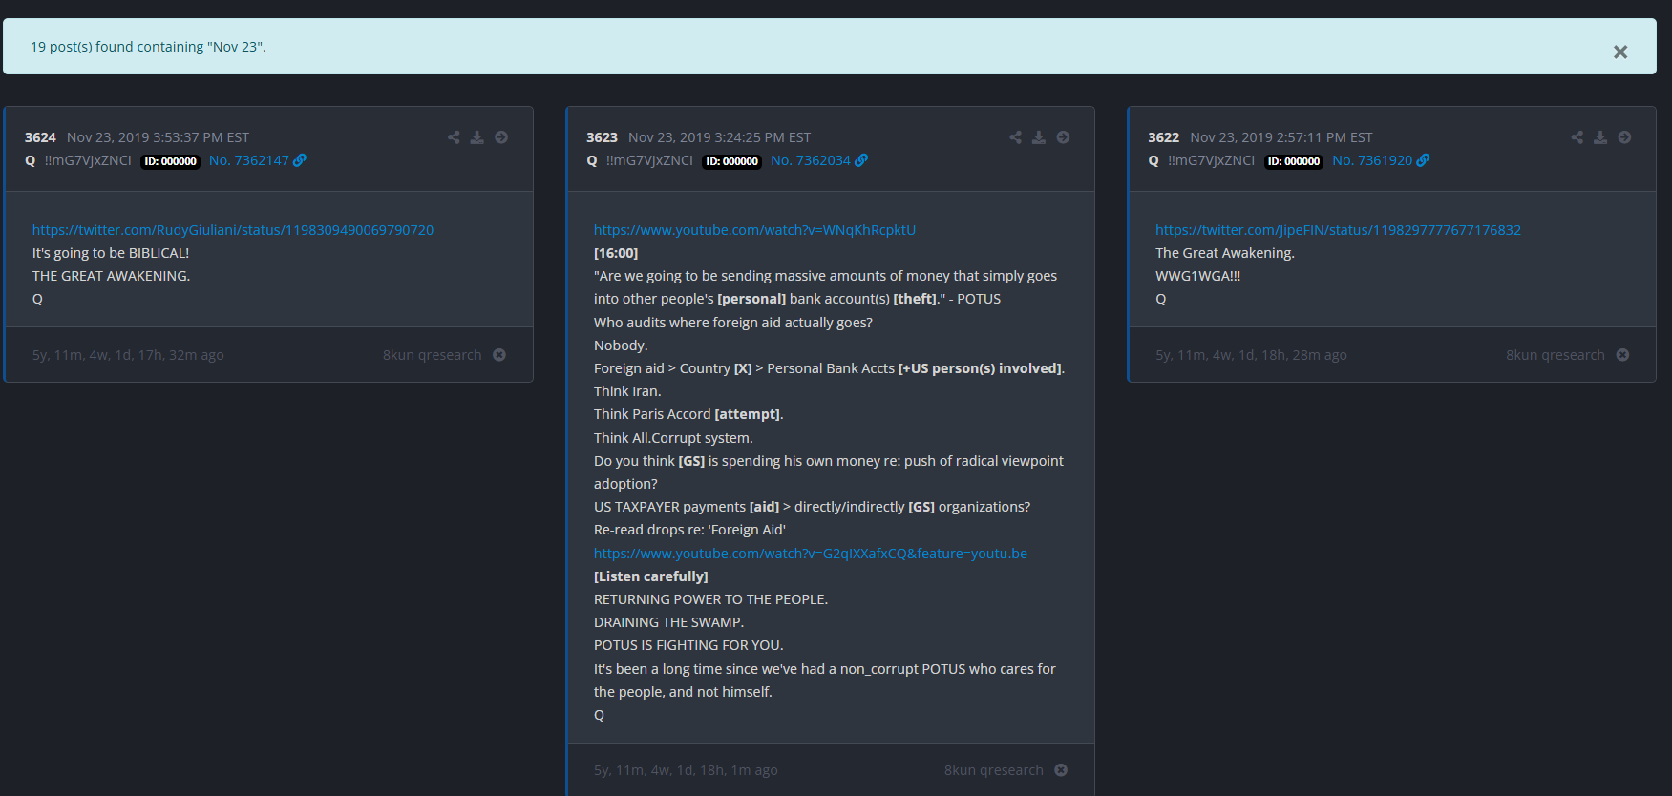This screenshot has width=1672, height=796.
Task: Download post 3624 using the download icon
Action: pos(477,137)
